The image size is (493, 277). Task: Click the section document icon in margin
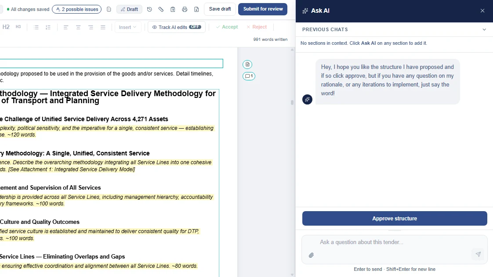[247, 65]
